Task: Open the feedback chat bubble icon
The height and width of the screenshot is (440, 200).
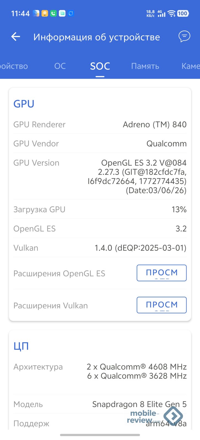Action: [184, 36]
